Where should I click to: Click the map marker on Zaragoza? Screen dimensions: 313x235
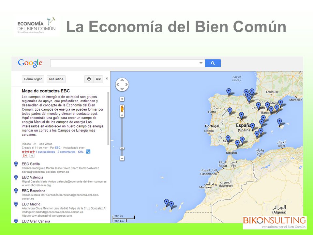click(258, 106)
